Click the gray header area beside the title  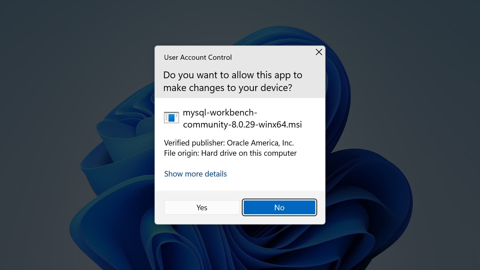coord(272,57)
